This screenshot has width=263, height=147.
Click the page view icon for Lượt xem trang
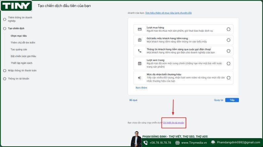(140, 64)
